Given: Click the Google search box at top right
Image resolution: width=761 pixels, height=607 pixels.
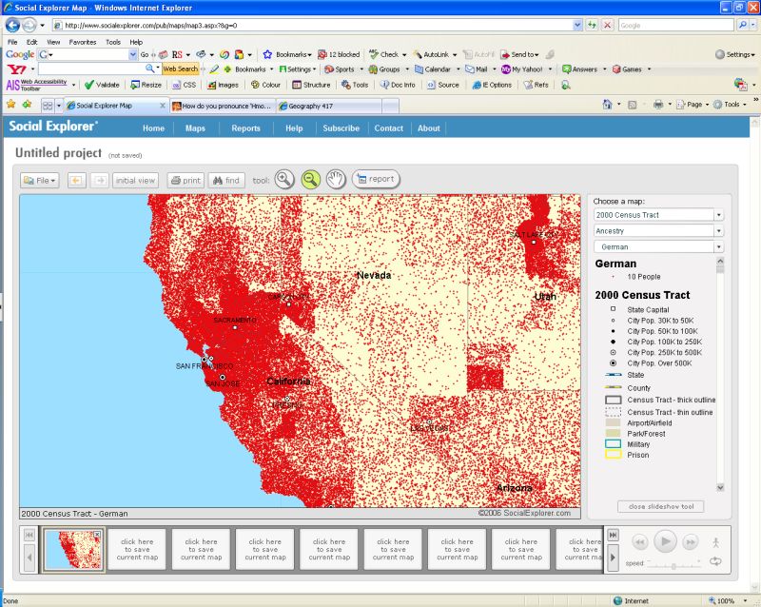Looking at the screenshot, I should pyautogui.click(x=675, y=25).
